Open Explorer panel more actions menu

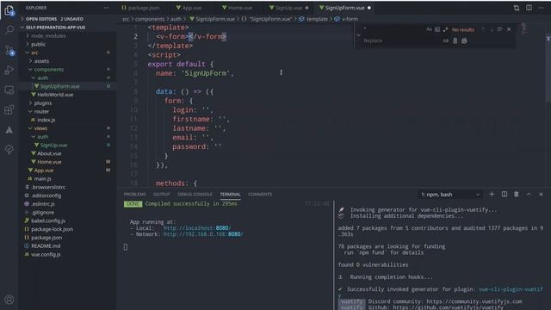[106, 8]
